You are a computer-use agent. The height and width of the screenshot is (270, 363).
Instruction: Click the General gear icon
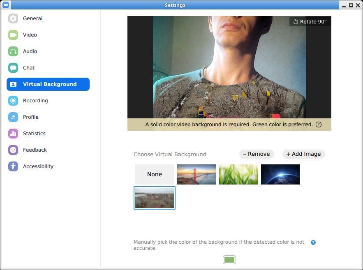tap(13, 18)
